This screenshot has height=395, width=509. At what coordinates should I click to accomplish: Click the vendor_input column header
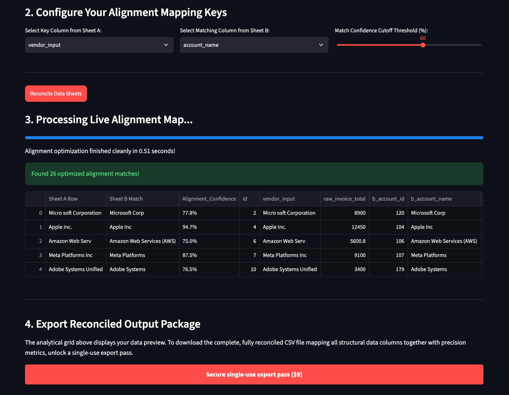pos(290,199)
